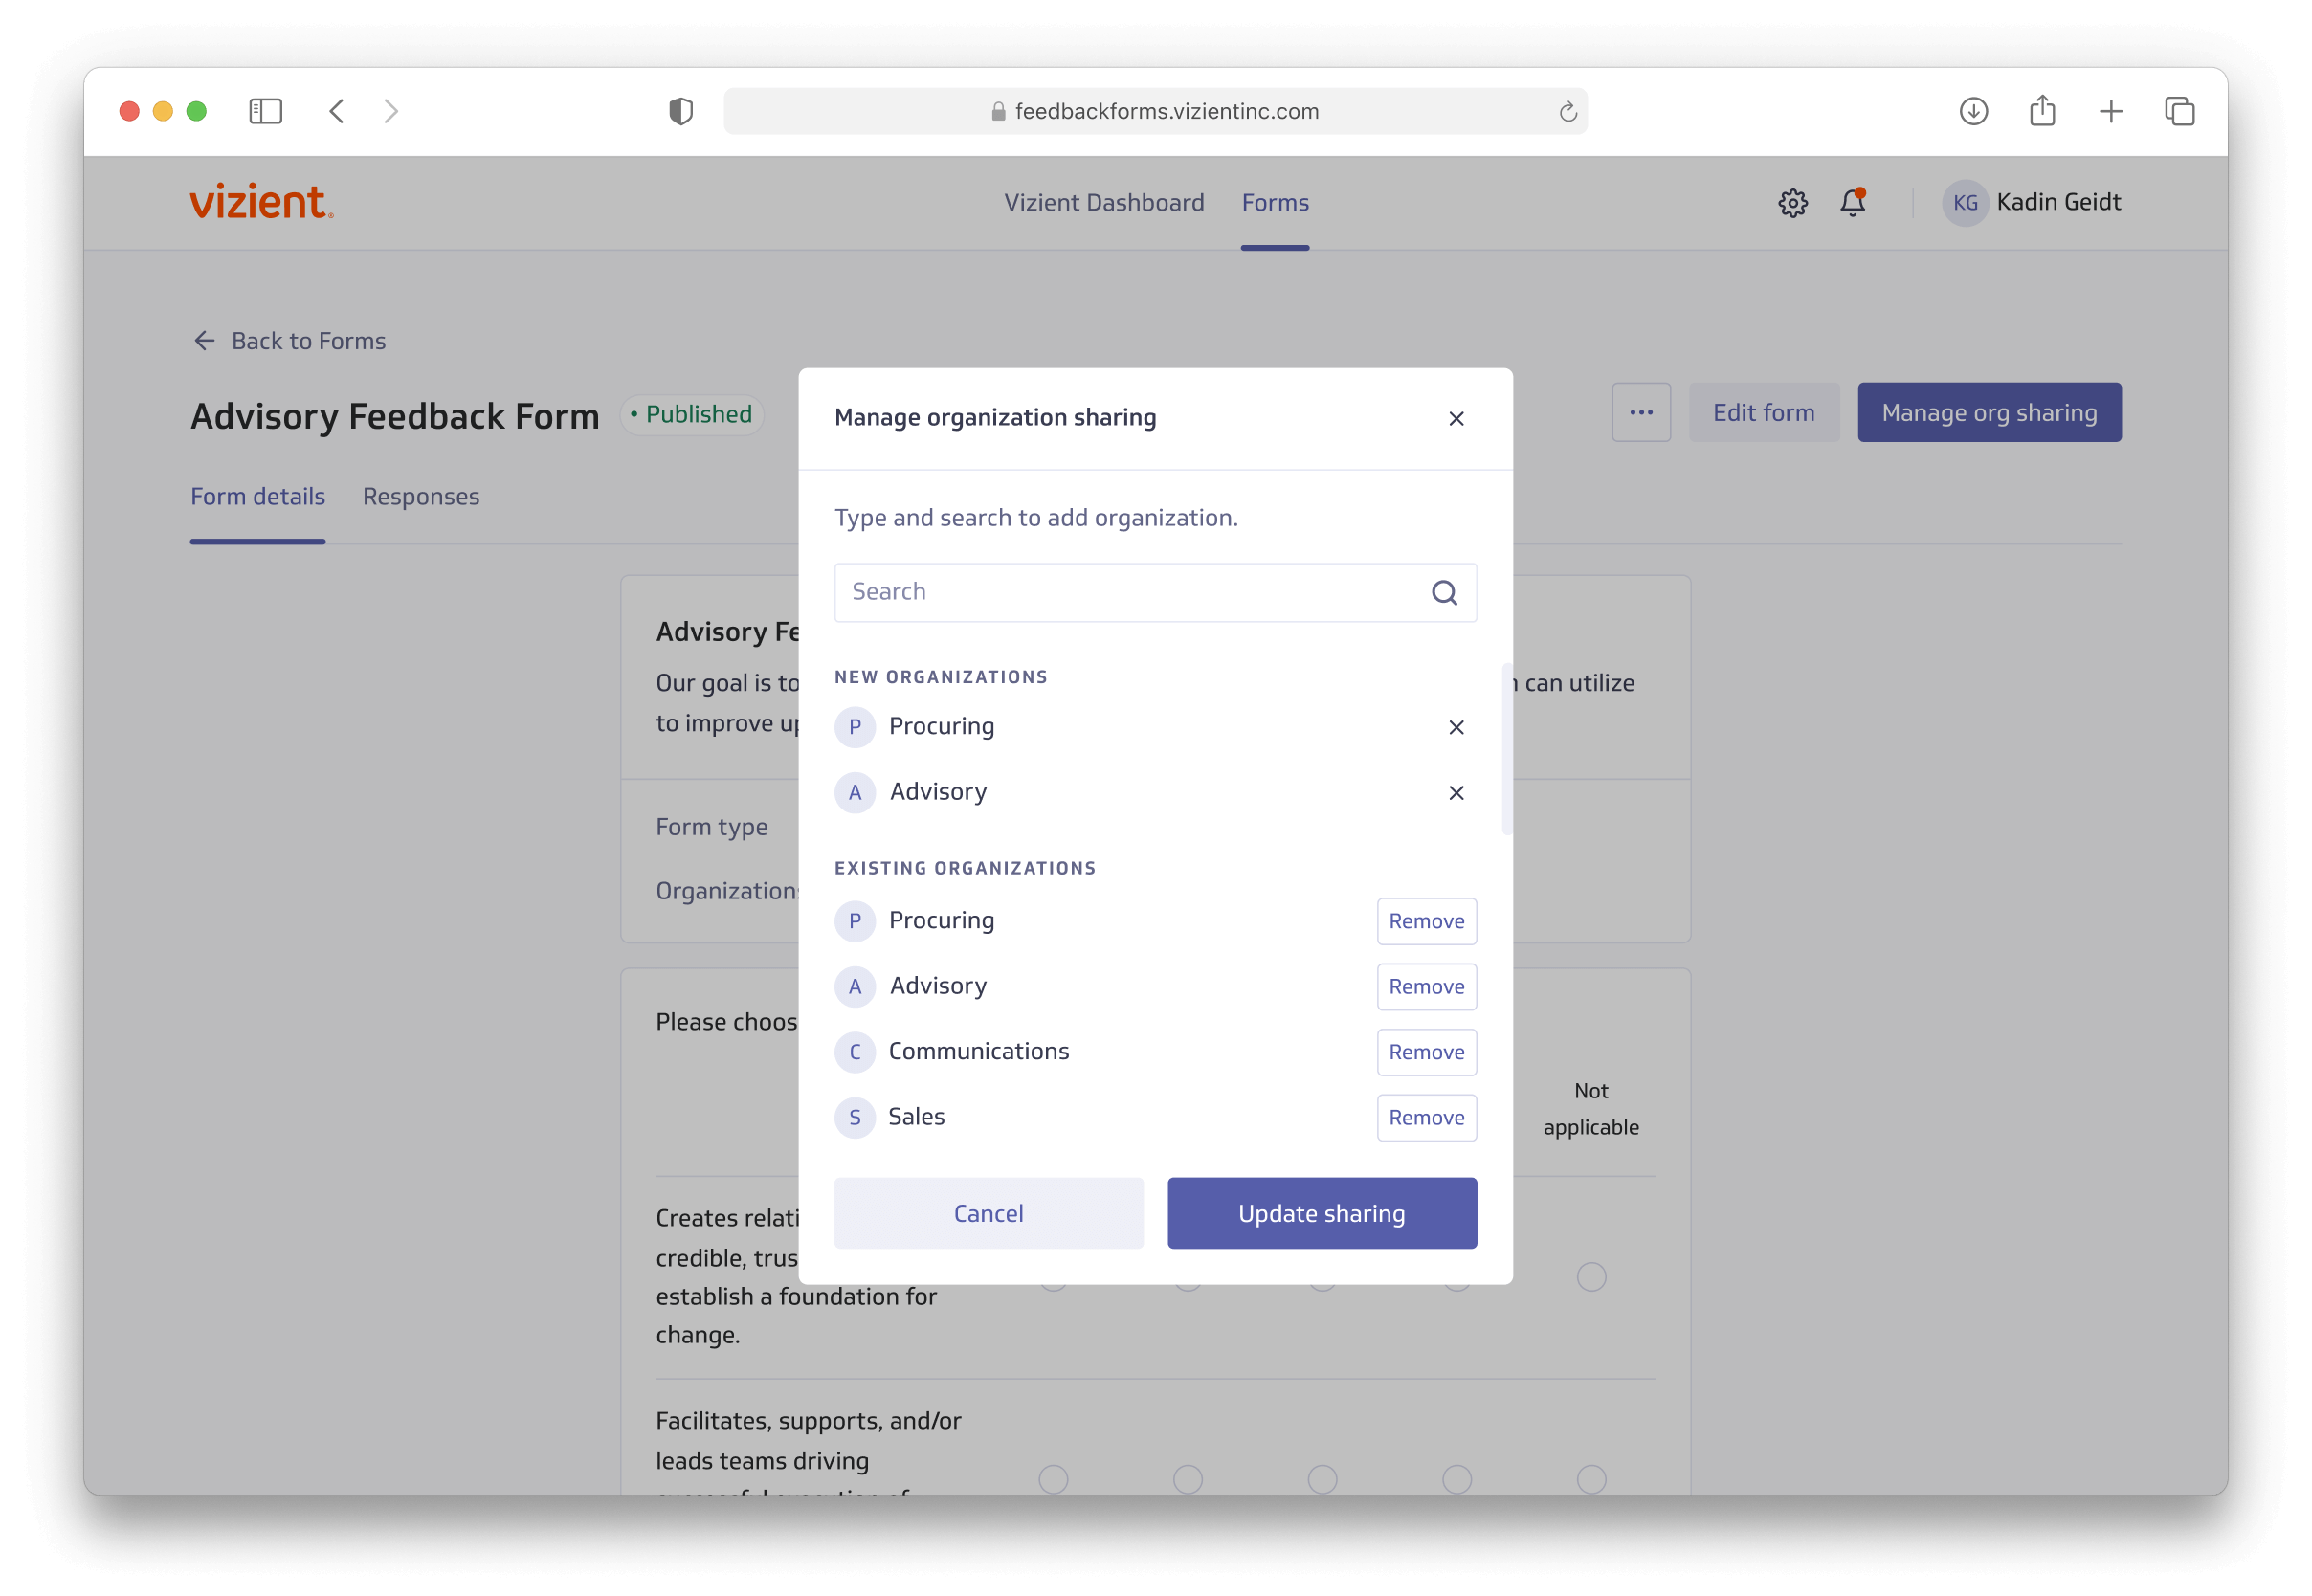Remove the Communications existing organization
This screenshot has height=1596, width=2312.
point(1426,1052)
